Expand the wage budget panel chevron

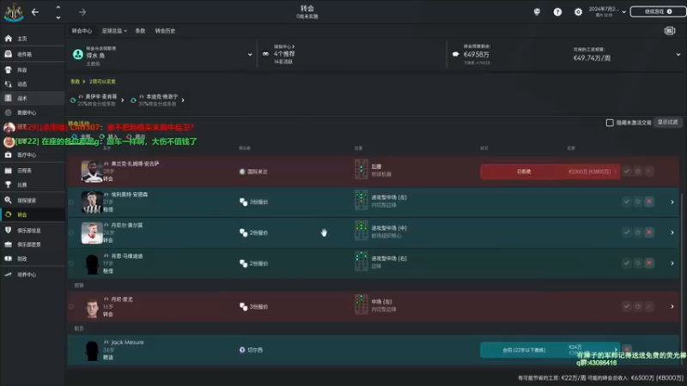pos(678,55)
